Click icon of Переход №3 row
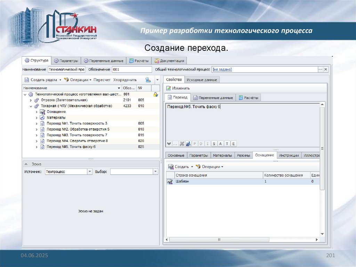The height and width of the screenshot is (267, 356). point(42,135)
